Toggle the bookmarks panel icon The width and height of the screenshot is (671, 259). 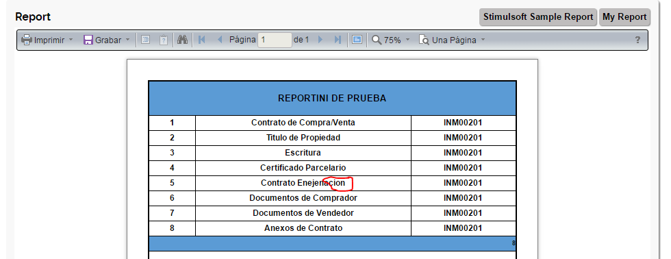click(145, 40)
